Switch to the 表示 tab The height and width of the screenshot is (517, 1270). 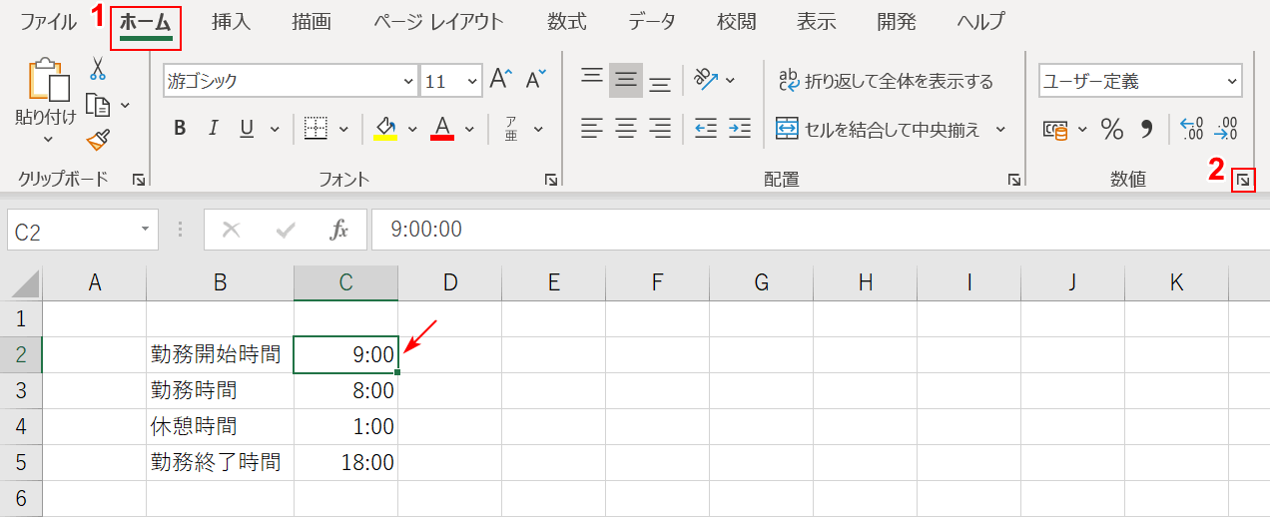pos(817,21)
